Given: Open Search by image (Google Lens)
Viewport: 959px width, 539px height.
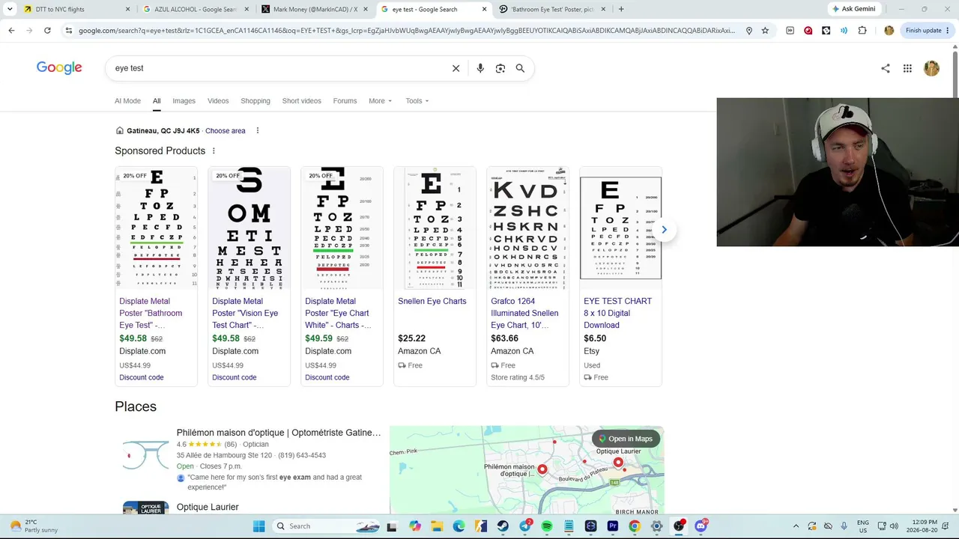Looking at the screenshot, I should (x=500, y=68).
